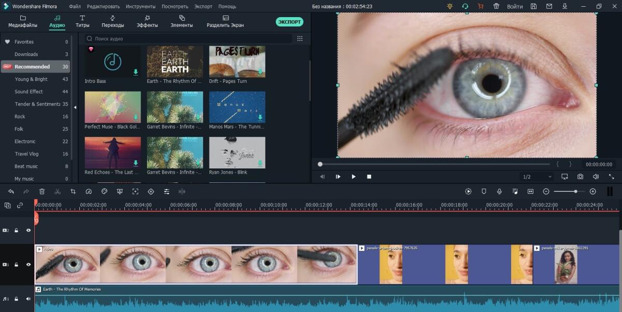The width and height of the screenshot is (622, 312).
Task: Open the 1/2 preview quality dropdown
Action: (537, 177)
